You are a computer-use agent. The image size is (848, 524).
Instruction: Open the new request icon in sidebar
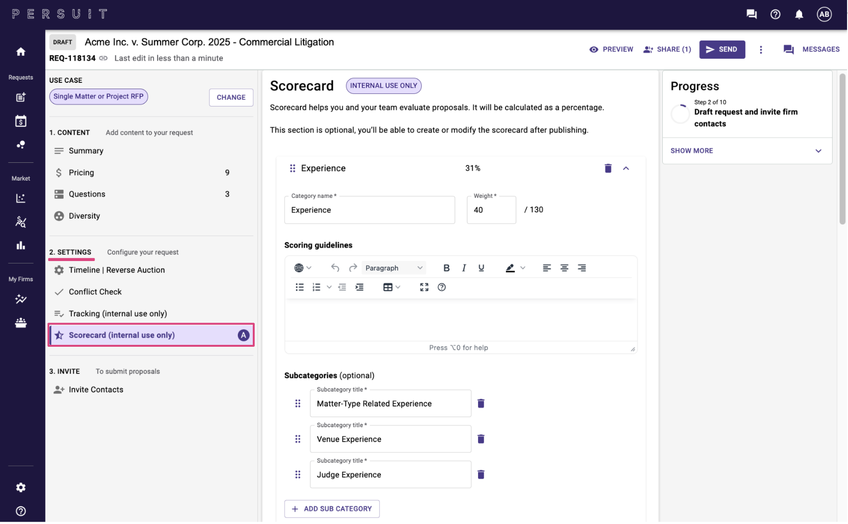click(x=21, y=97)
